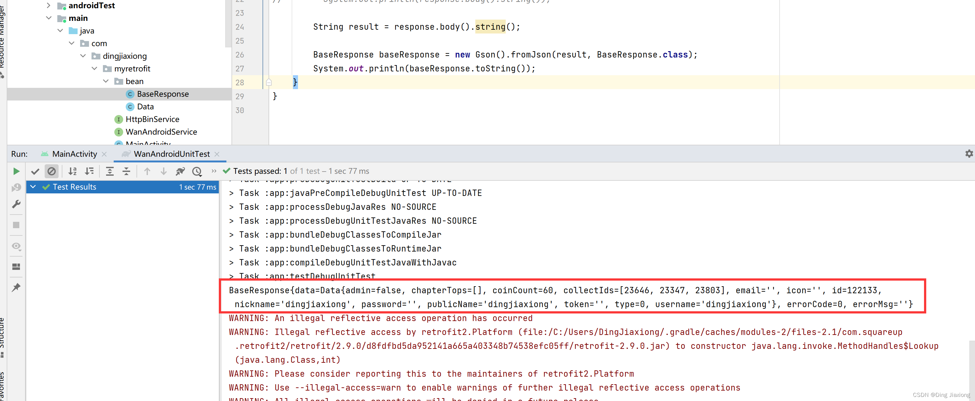Collapse the main folder
Viewport: 975px width, 401px height.
click(48, 18)
